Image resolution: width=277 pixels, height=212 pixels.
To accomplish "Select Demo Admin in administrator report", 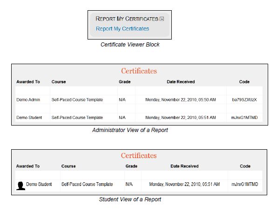I will pyautogui.click(x=28, y=99).
